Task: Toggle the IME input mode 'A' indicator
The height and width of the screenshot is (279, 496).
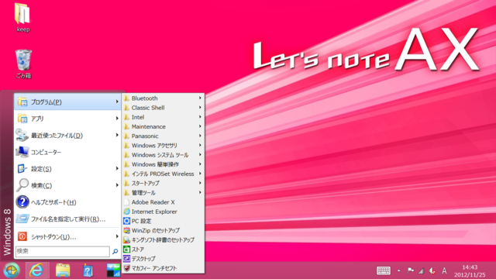Action: tap(444, 270)
